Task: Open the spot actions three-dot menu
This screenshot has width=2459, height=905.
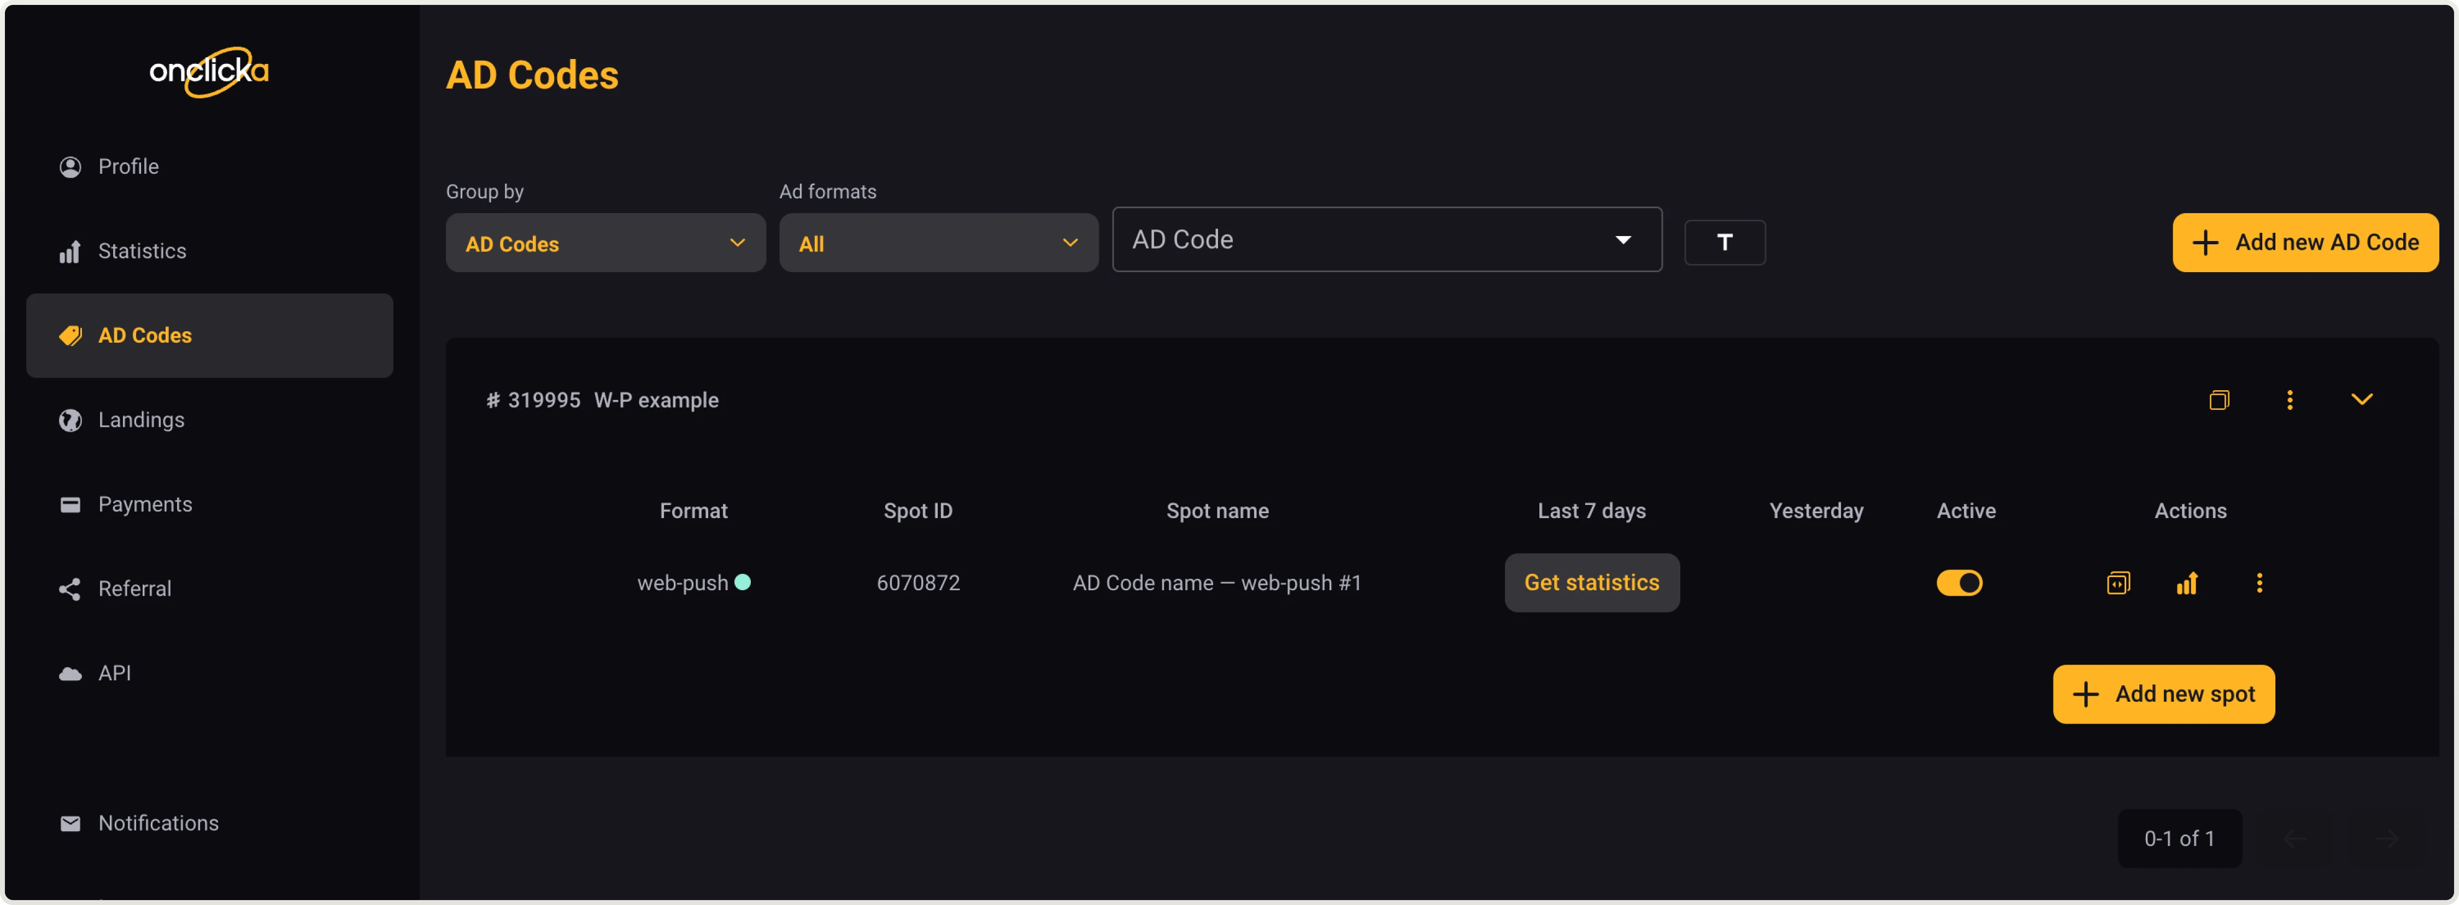Action: point(2260,583)
